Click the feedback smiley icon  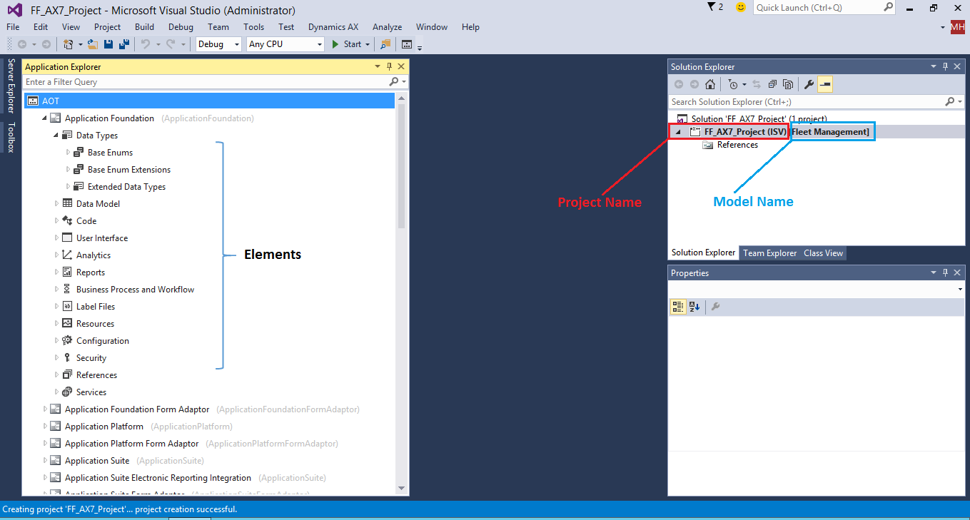tap(741, 7)
